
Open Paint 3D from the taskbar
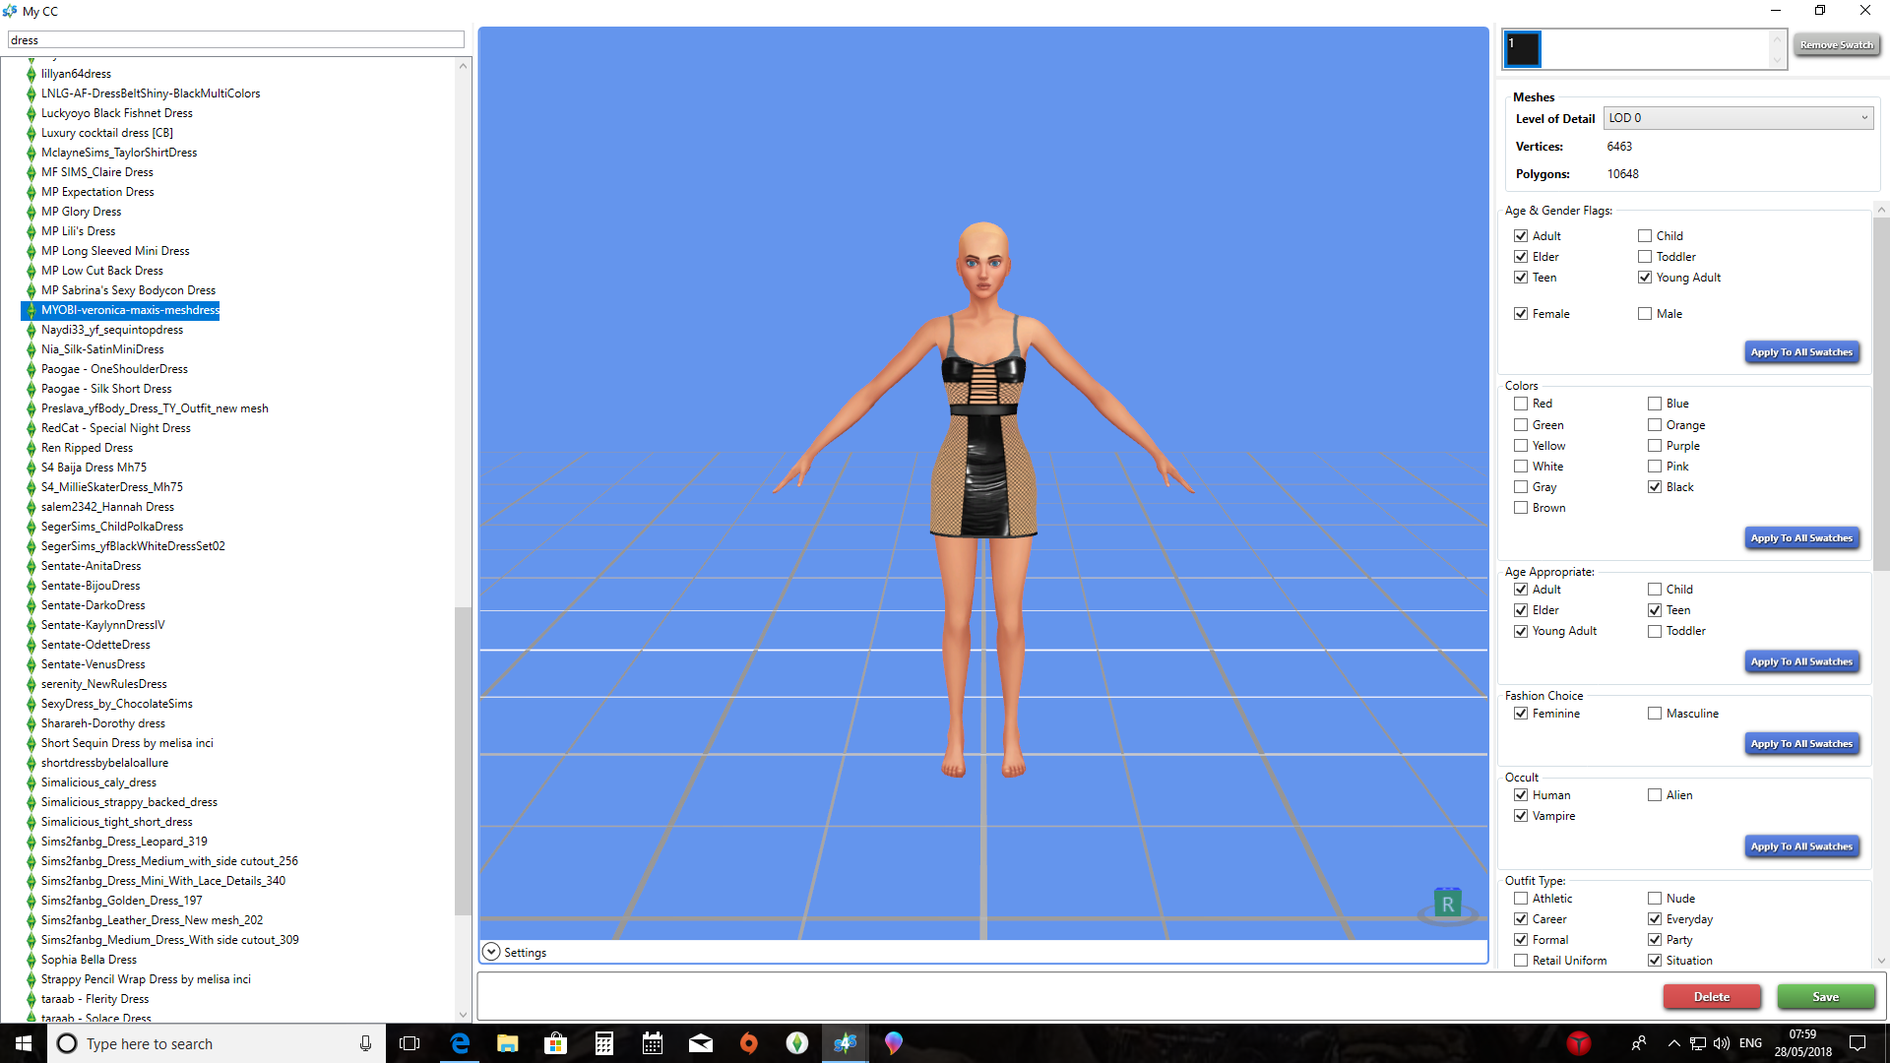[x=894, y=1043]
